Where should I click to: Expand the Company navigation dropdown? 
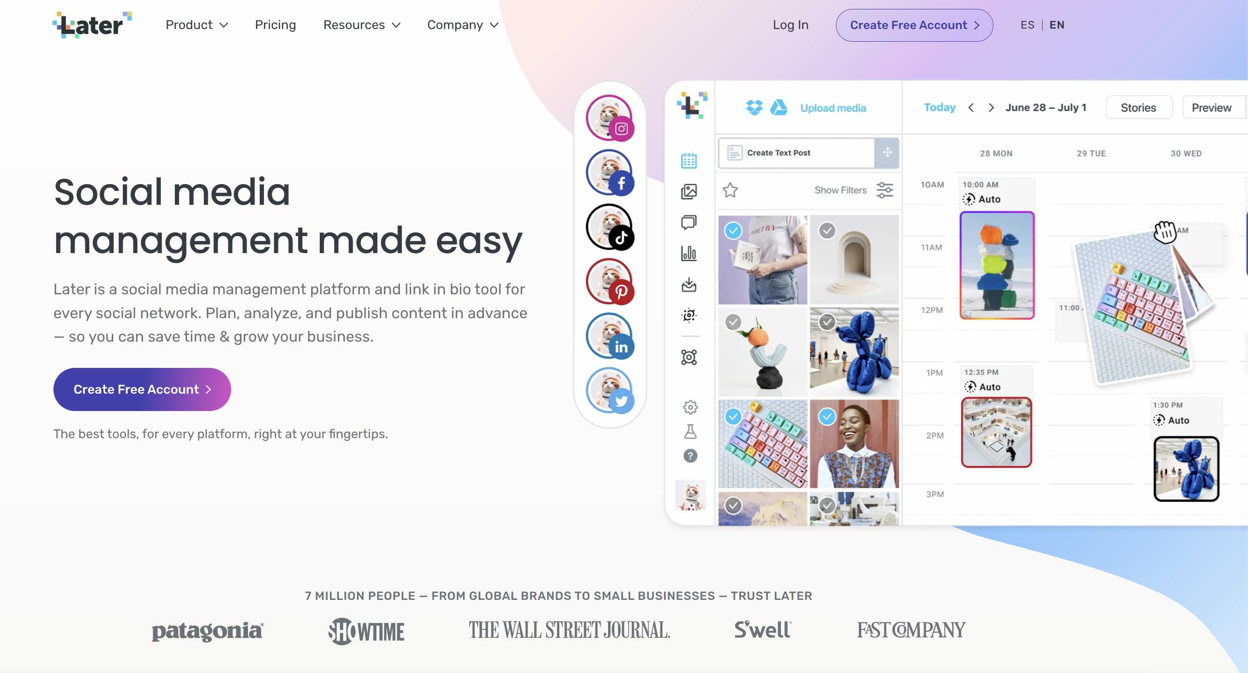(x=462, y=25)
